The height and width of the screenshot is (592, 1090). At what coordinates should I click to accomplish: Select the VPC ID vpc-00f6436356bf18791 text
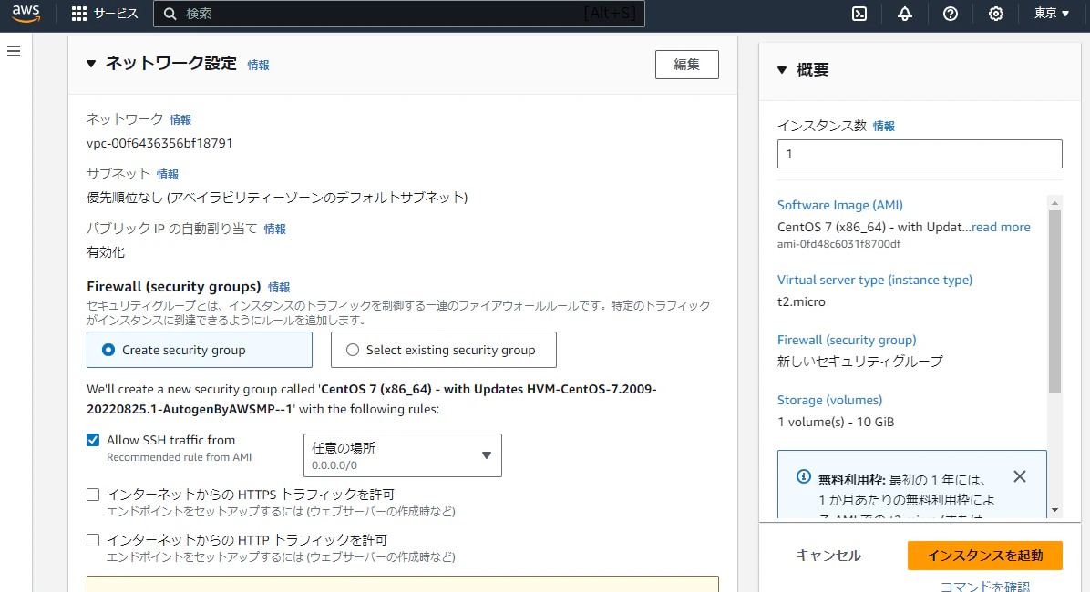click(159, 143)
